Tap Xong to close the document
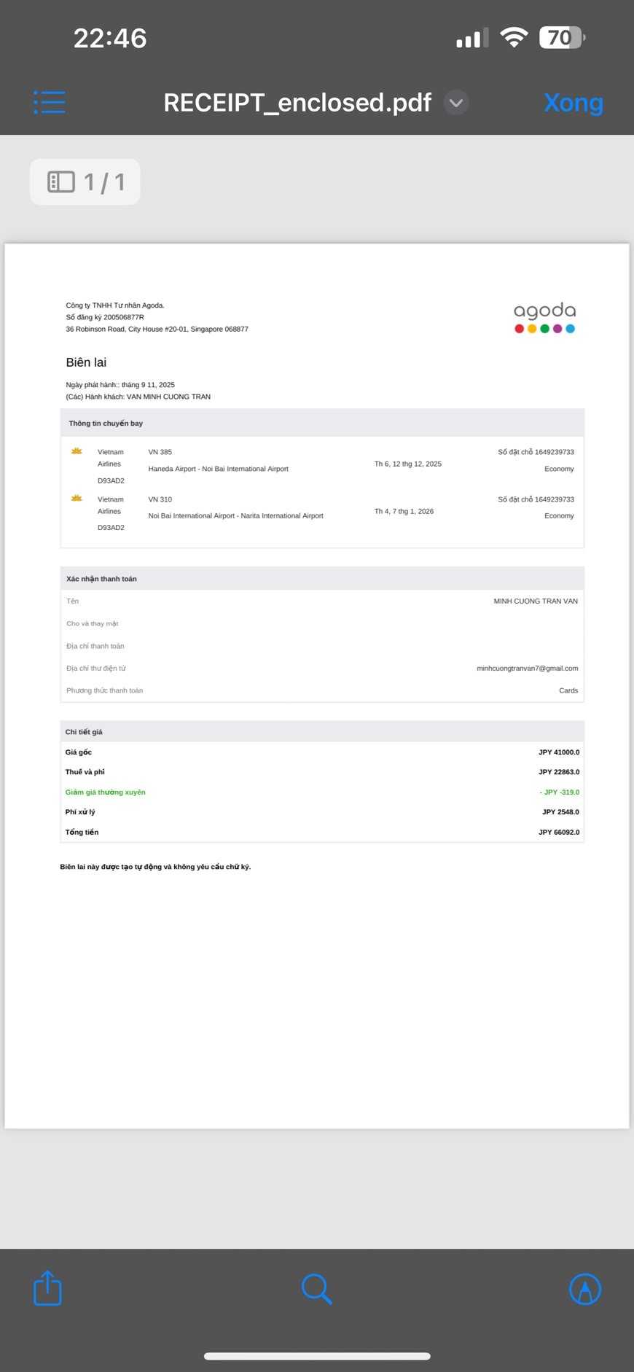The height and width of the screenshot is (1372, 634). pyautogui.click(x=574, y=103)
